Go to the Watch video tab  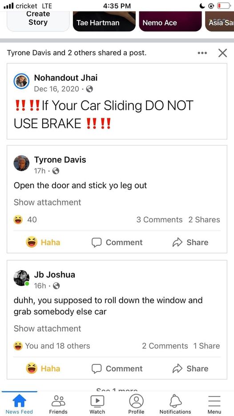coord(97,404)
